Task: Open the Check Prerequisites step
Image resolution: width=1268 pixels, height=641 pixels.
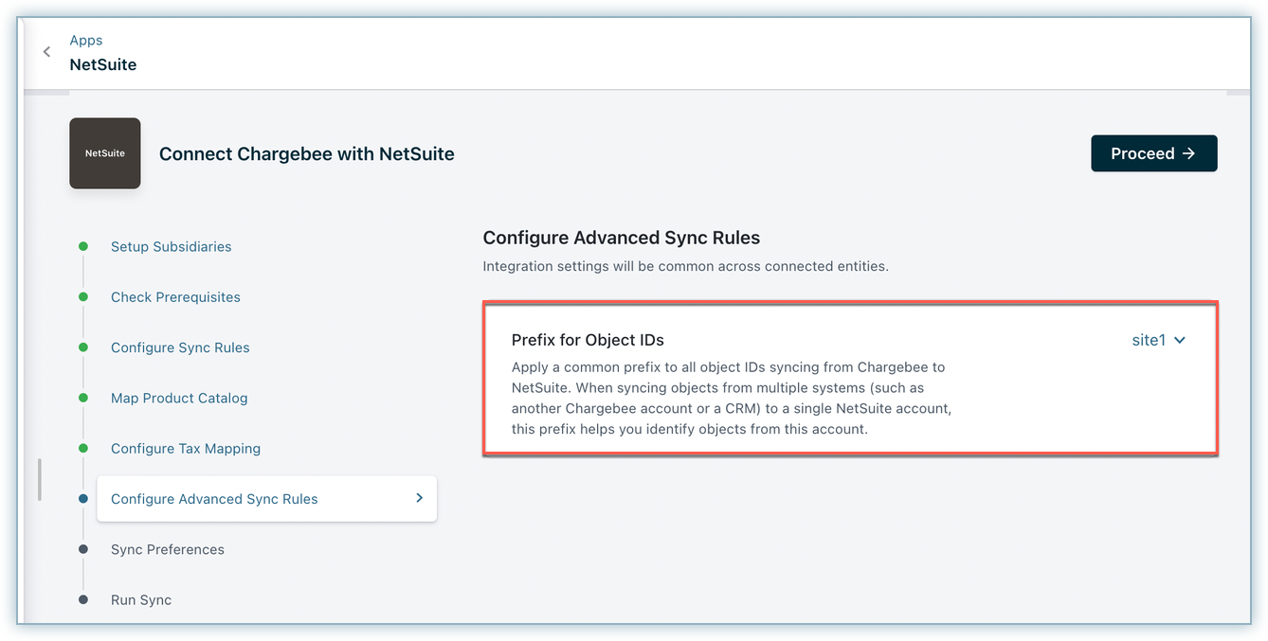Action: coord(175,297)
